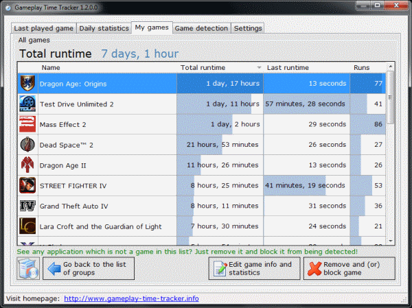
Task: Minimize the Gameplay Time Tracker window
Action: (364, 5)
